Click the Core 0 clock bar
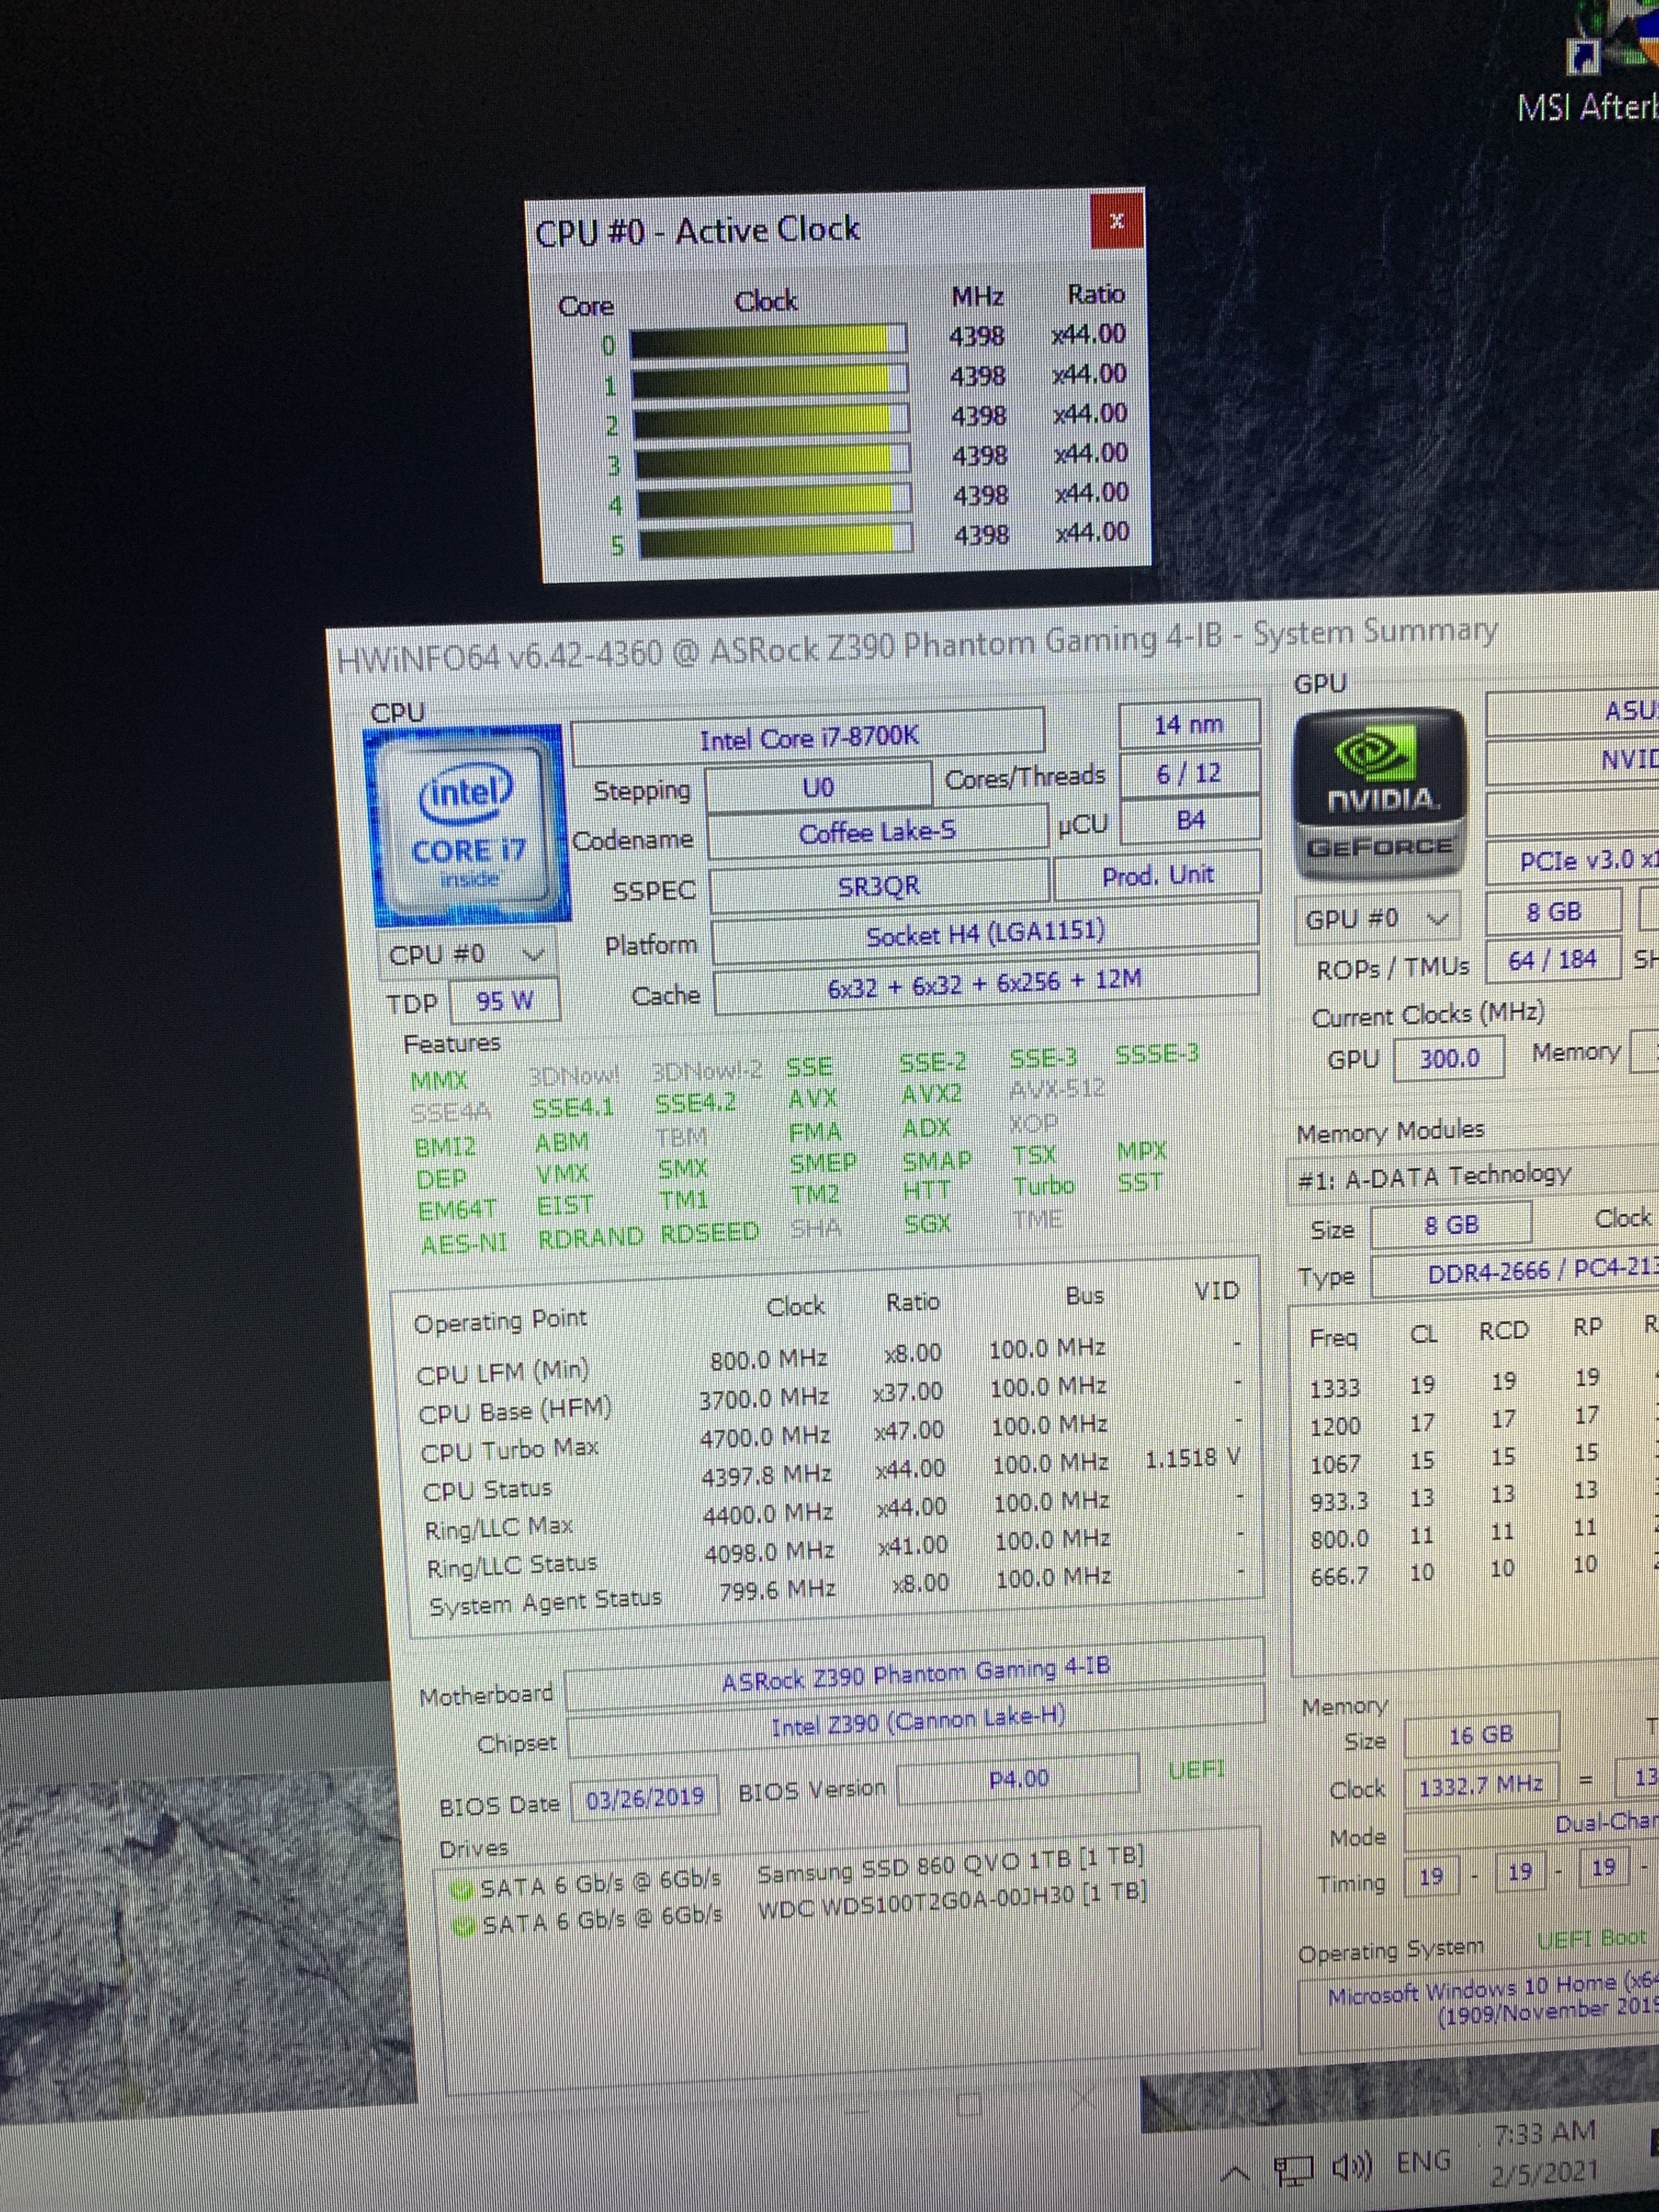This screenshot has width=1659, height=2212. click(768, 340)
